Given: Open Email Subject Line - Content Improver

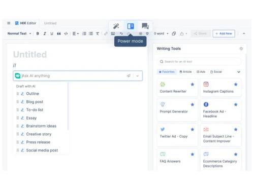Looking at the screenshot, I should point(221,135).
